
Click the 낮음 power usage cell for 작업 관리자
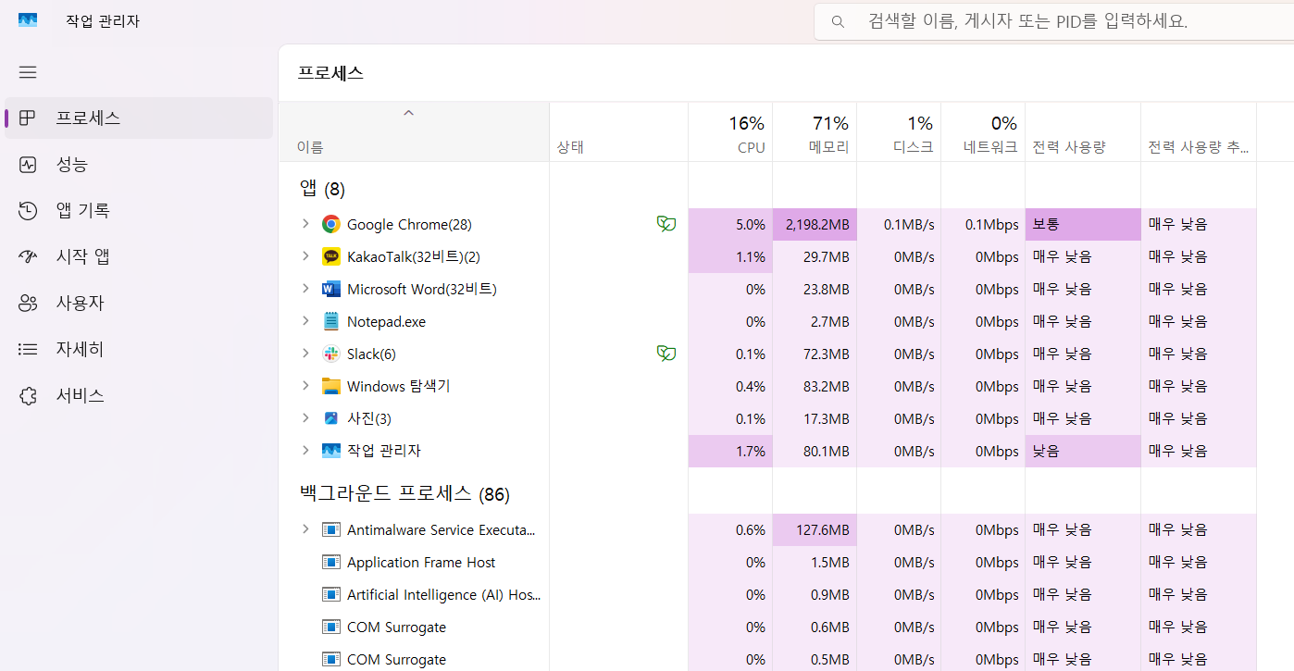(1083, 451)
